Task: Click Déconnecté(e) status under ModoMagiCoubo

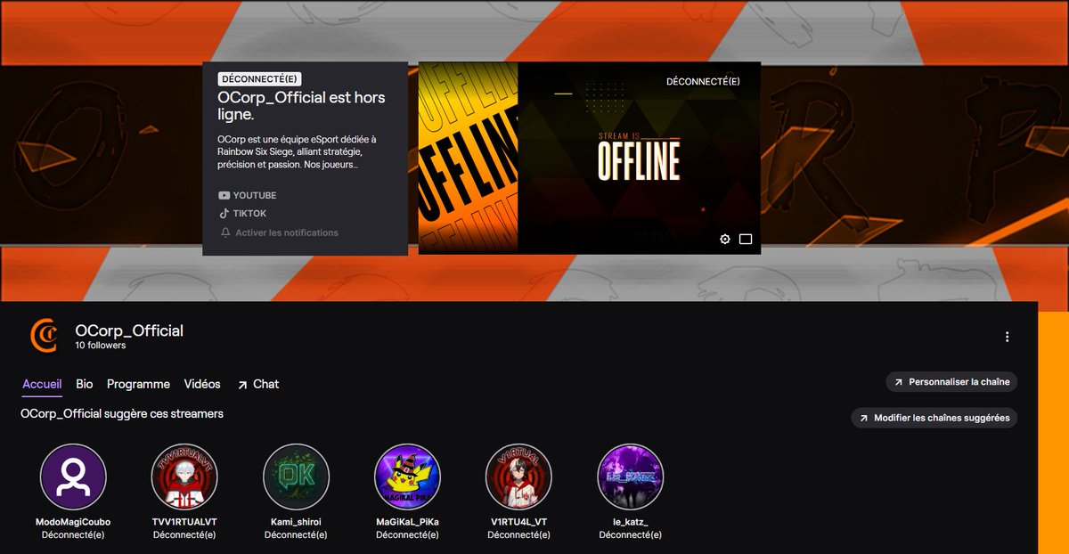Action: click(x=73, y=535)
